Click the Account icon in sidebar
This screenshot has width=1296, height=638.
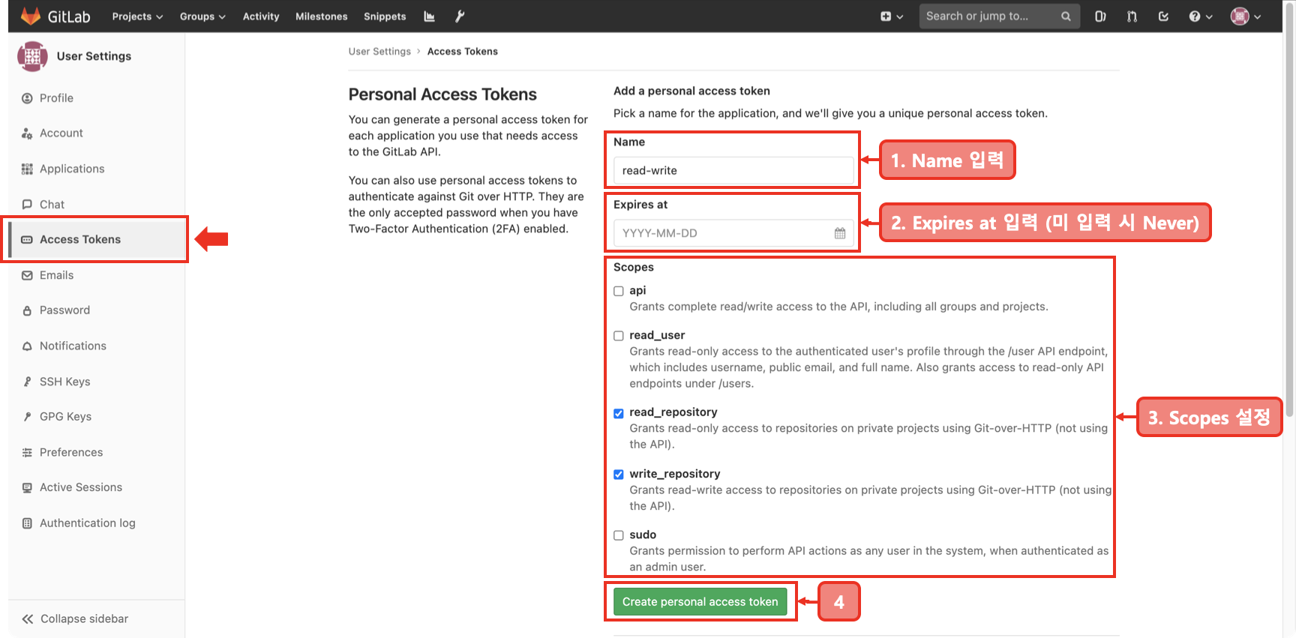(27, 133)
